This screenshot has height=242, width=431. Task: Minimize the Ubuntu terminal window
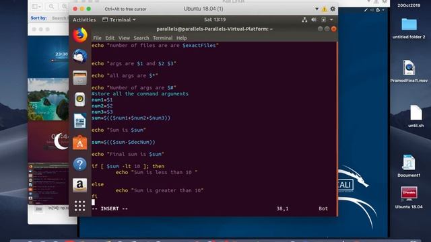click(321, 29)
